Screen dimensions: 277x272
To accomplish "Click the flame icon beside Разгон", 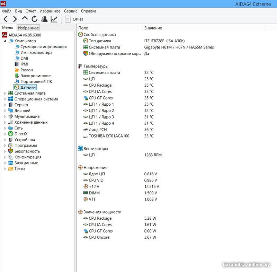I will [17, 70].
